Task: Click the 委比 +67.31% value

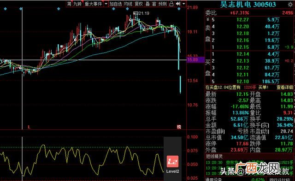Action: pyautogui.click(x=240, y=13)
